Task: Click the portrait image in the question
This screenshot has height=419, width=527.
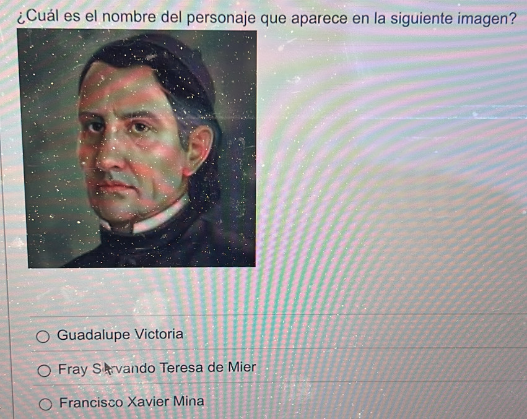Action: coord(137,148)
